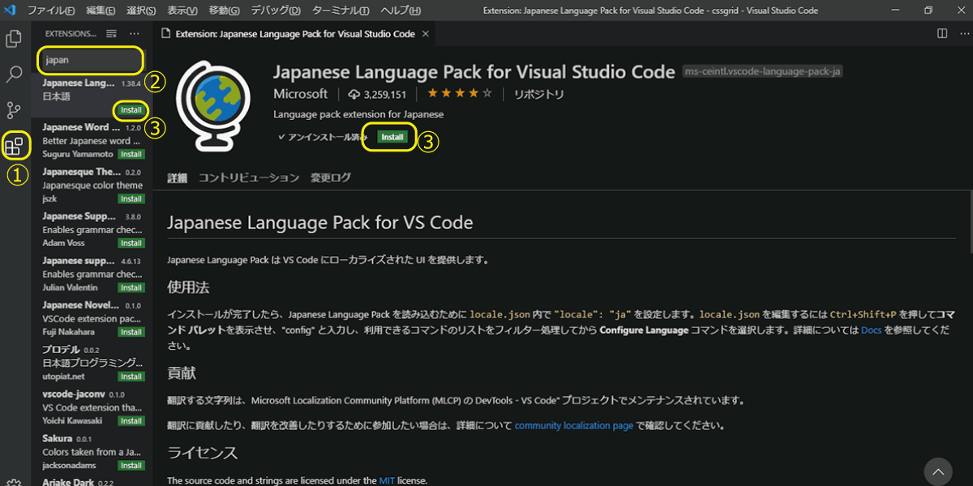
Task: Install vscode-jaconv by Yoichi Kawasaki
Action: tap(131, 421)
